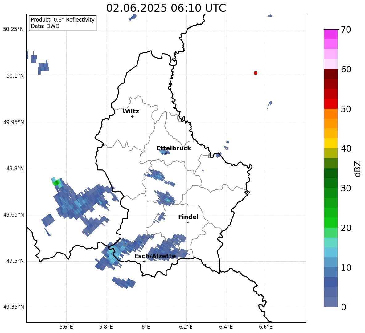Viewport: 365px width, 333px height.
Task: Click the 50.1°N latitude label
Action: pyautogui.click(x=15, y=76)
